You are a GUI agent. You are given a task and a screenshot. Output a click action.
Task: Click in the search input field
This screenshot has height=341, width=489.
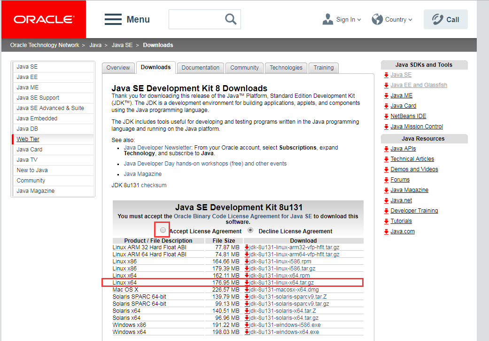(196, 19)
